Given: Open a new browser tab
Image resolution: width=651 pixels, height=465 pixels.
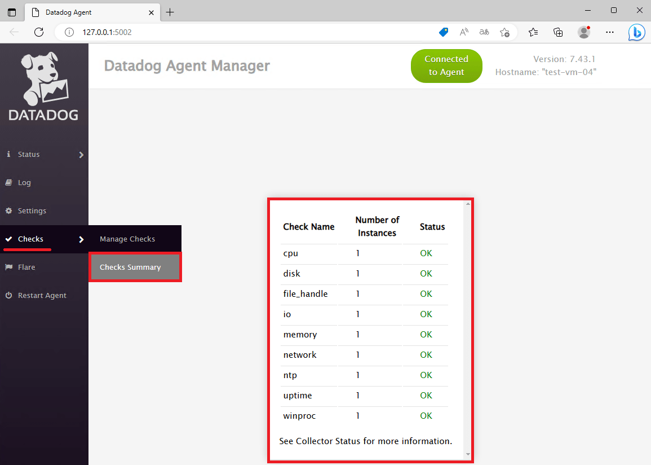Looking at the screenshot, I should click(x=170, y=12).
